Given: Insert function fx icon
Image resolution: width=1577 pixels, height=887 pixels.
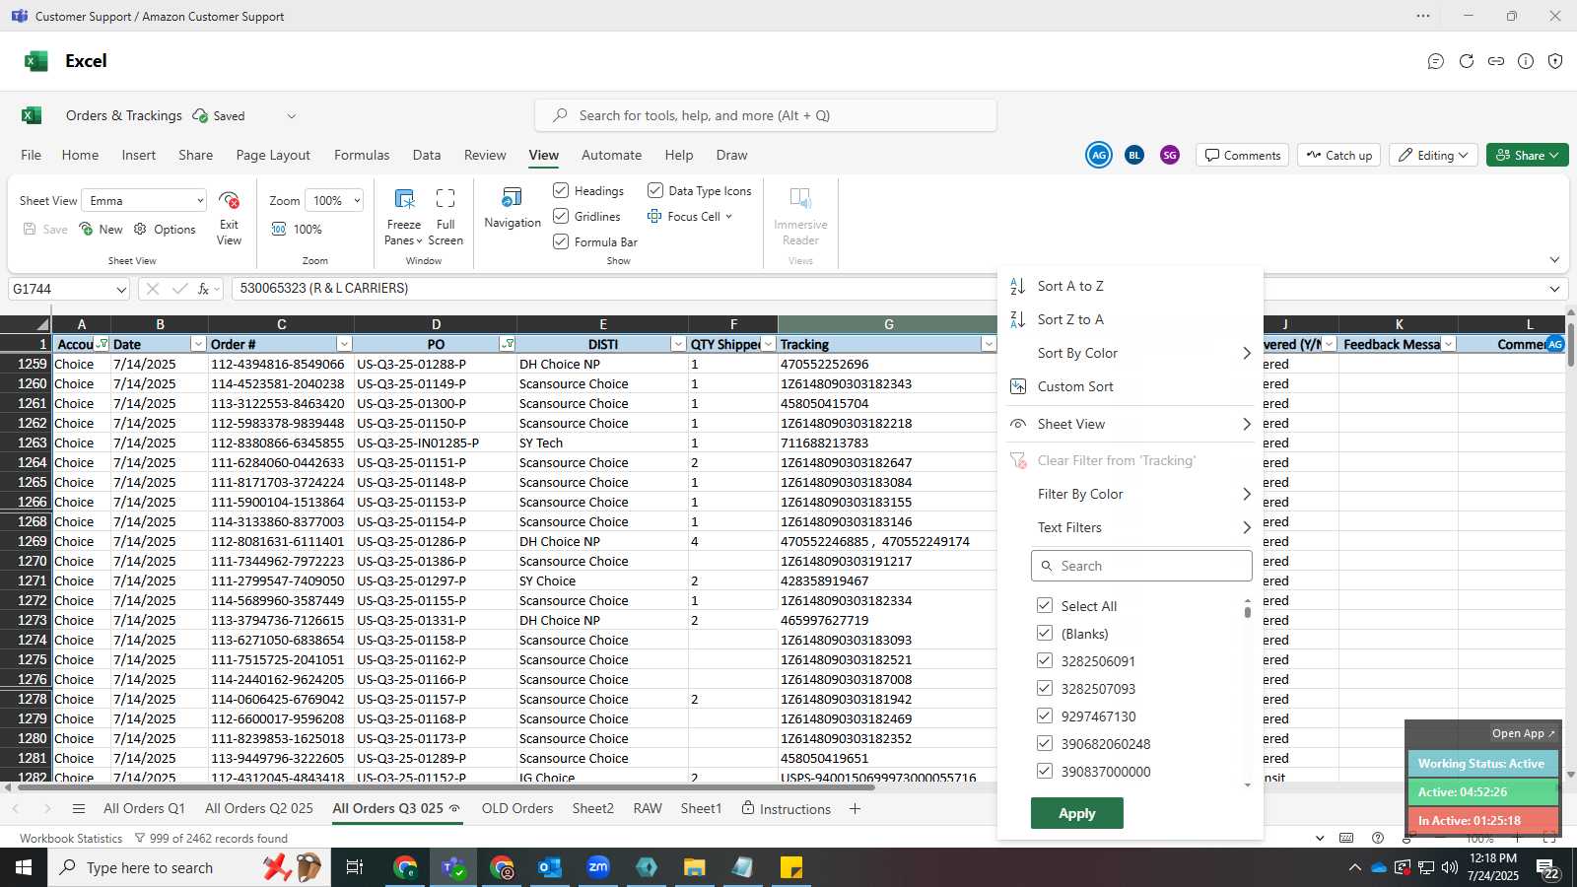Looking at the screenshot, I should tap(204, 289).
